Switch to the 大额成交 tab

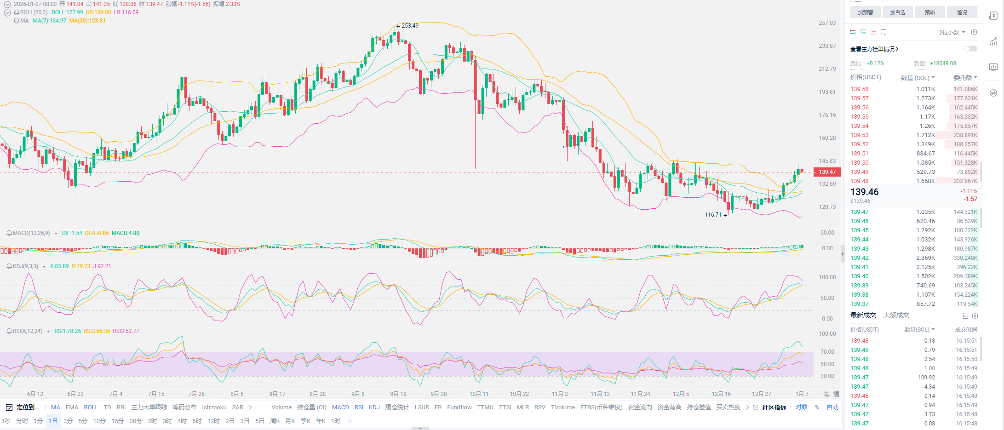tap(896, 315)
